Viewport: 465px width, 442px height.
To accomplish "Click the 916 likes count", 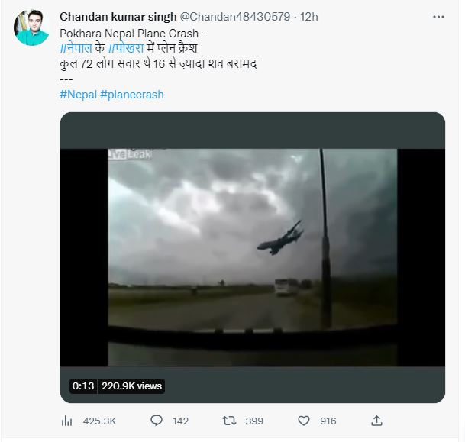I will [328, 421].
